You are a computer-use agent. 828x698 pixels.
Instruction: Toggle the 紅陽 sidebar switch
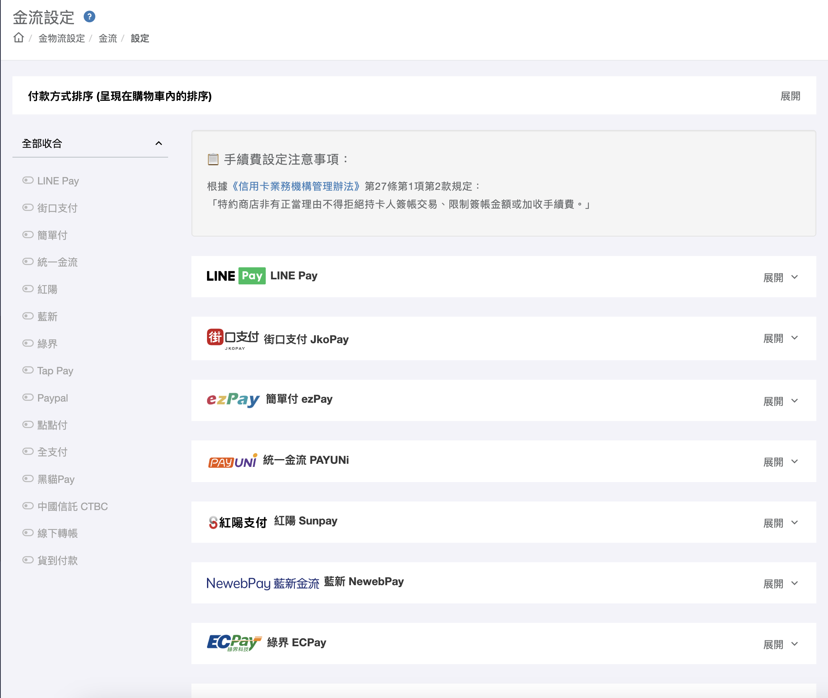tap(28, 289)
